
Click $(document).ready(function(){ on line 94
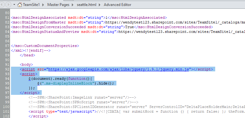click(x=61, y=79)
